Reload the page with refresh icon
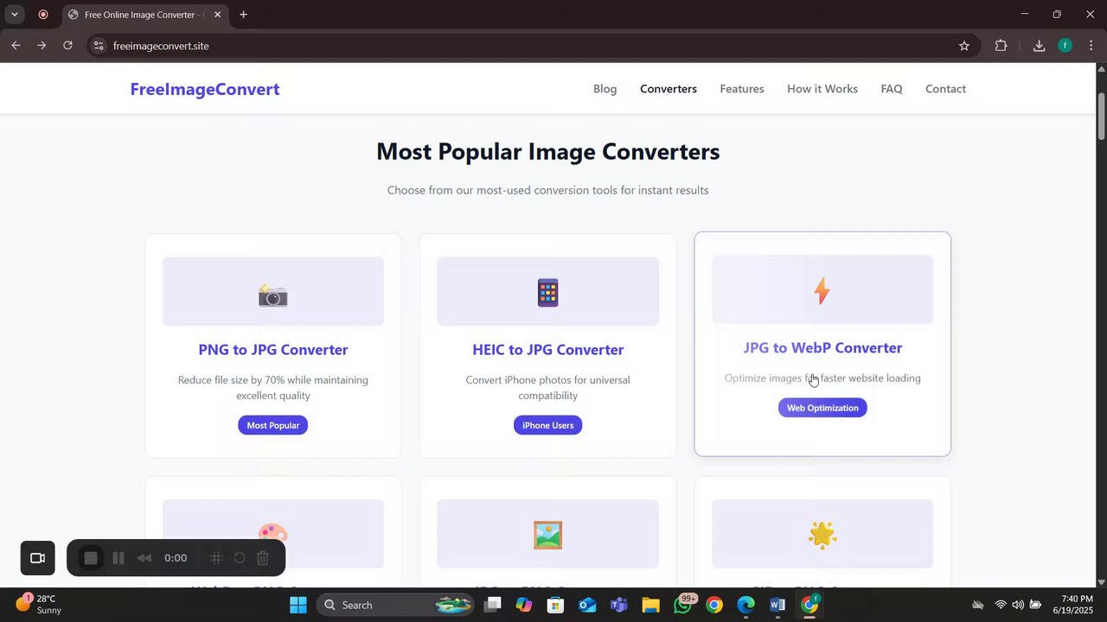This screenshot has height=622, width=1107. pyautogui.click(x=67, y=46)
